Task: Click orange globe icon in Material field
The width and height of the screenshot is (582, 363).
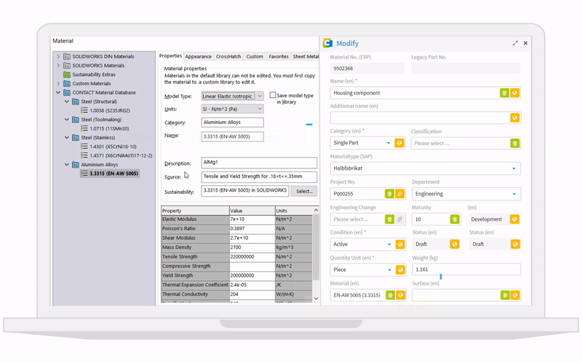Action: 401,295
